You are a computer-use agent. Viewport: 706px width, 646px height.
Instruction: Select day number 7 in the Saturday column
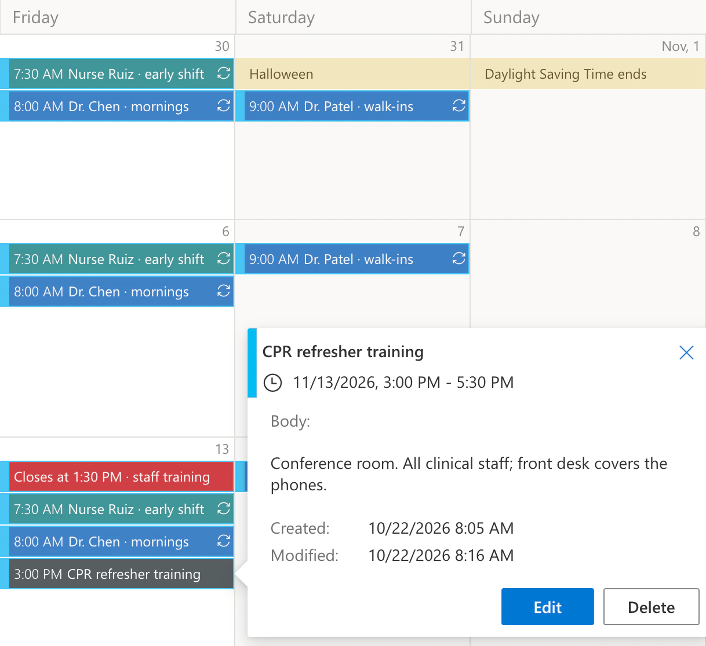click(x=461, y=232)
